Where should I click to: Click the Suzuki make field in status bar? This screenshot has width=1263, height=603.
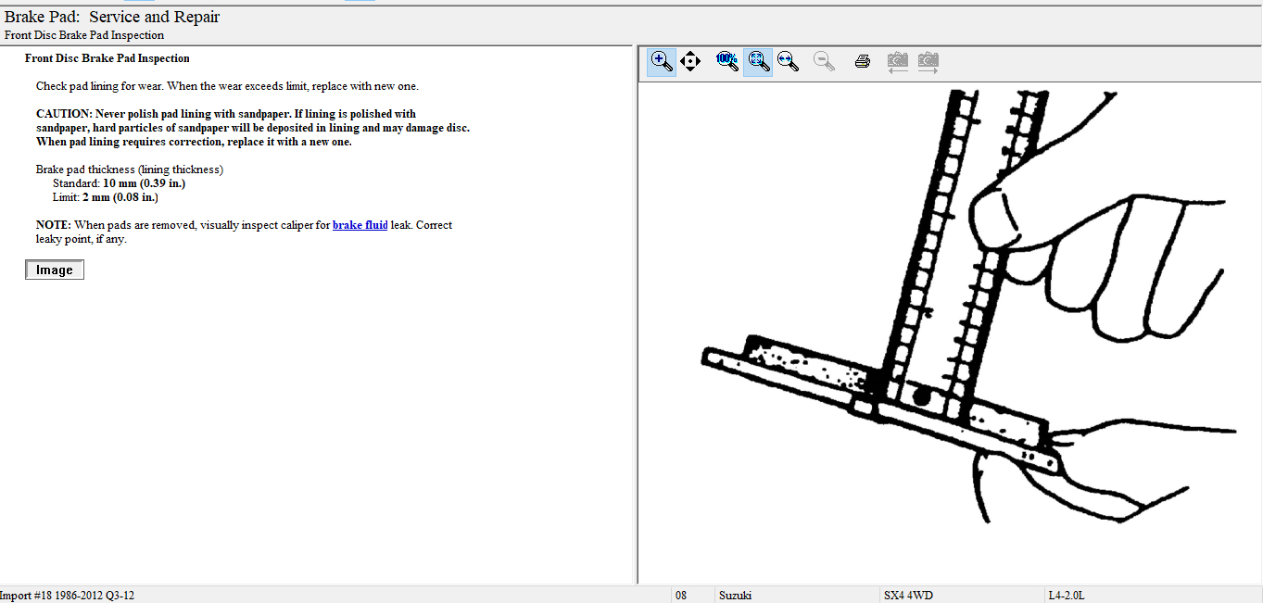[736, 595]
